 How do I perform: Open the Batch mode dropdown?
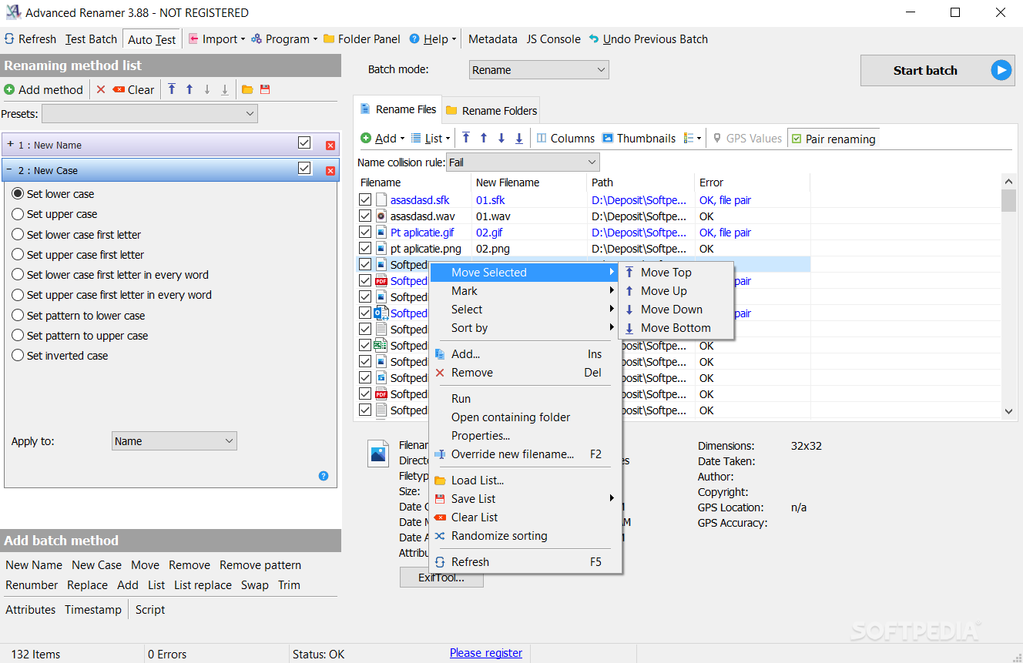point(538,70)
